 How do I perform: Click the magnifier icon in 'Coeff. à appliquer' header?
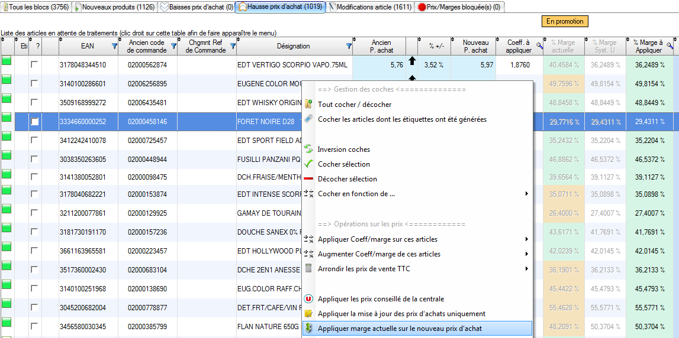point(539,45)
